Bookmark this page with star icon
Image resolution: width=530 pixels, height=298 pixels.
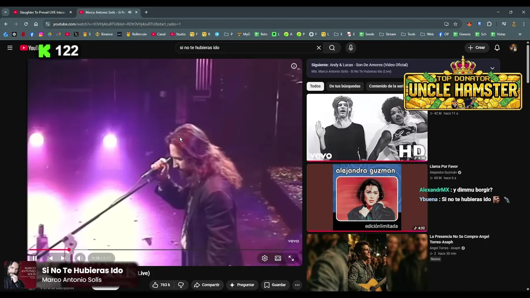(x=455, y=24)
